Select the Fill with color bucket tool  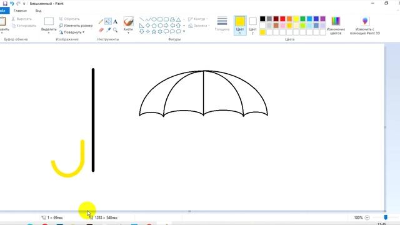(x=108, y=22)
